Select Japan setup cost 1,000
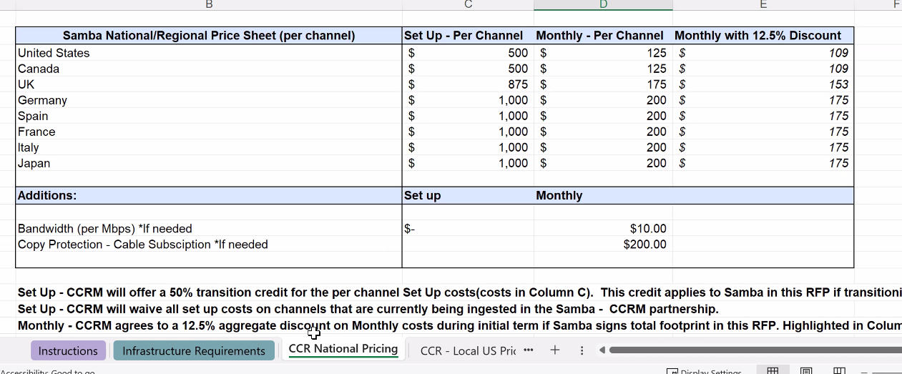The height and width of the screenshot is (374, 902). (468, 163)
